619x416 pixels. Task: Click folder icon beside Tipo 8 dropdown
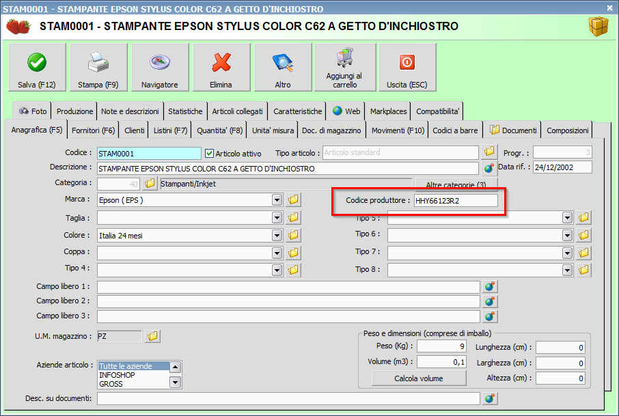583,270
